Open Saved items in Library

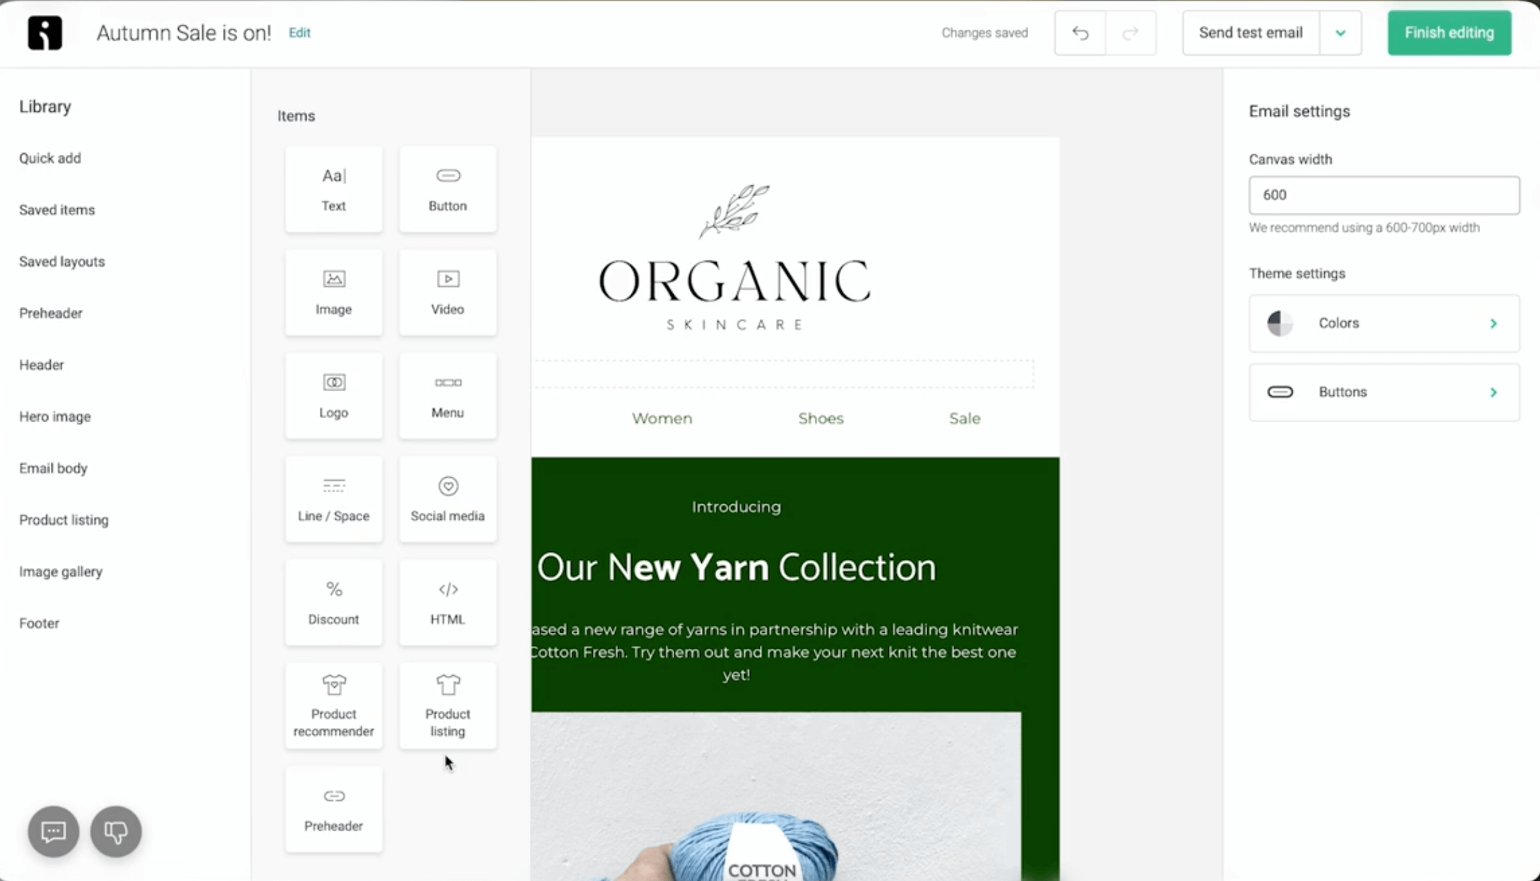(x=57, y=210)
